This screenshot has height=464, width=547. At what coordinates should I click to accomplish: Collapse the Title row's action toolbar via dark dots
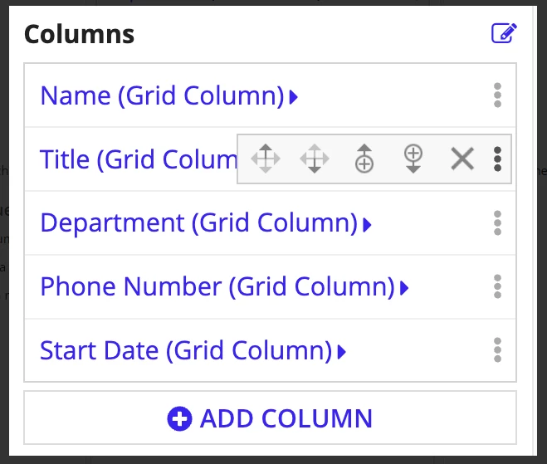498,159
